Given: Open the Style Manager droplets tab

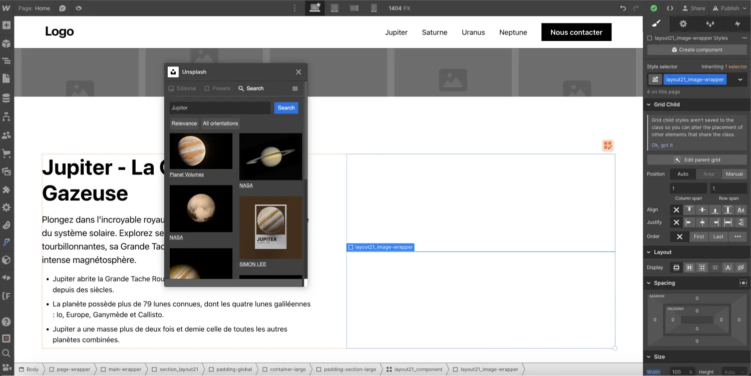Looking at the screenshot, I should (710, 24).
